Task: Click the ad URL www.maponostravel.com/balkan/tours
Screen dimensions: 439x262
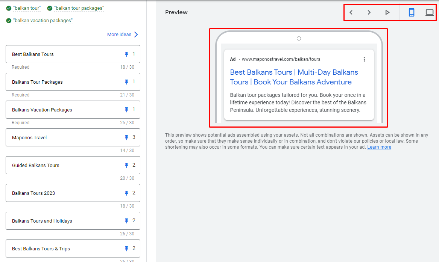Action: (281, 59)
